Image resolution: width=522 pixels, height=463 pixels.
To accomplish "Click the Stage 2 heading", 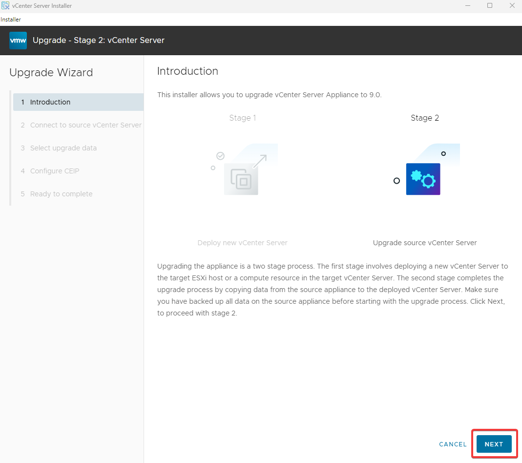I will coord(425,118).
